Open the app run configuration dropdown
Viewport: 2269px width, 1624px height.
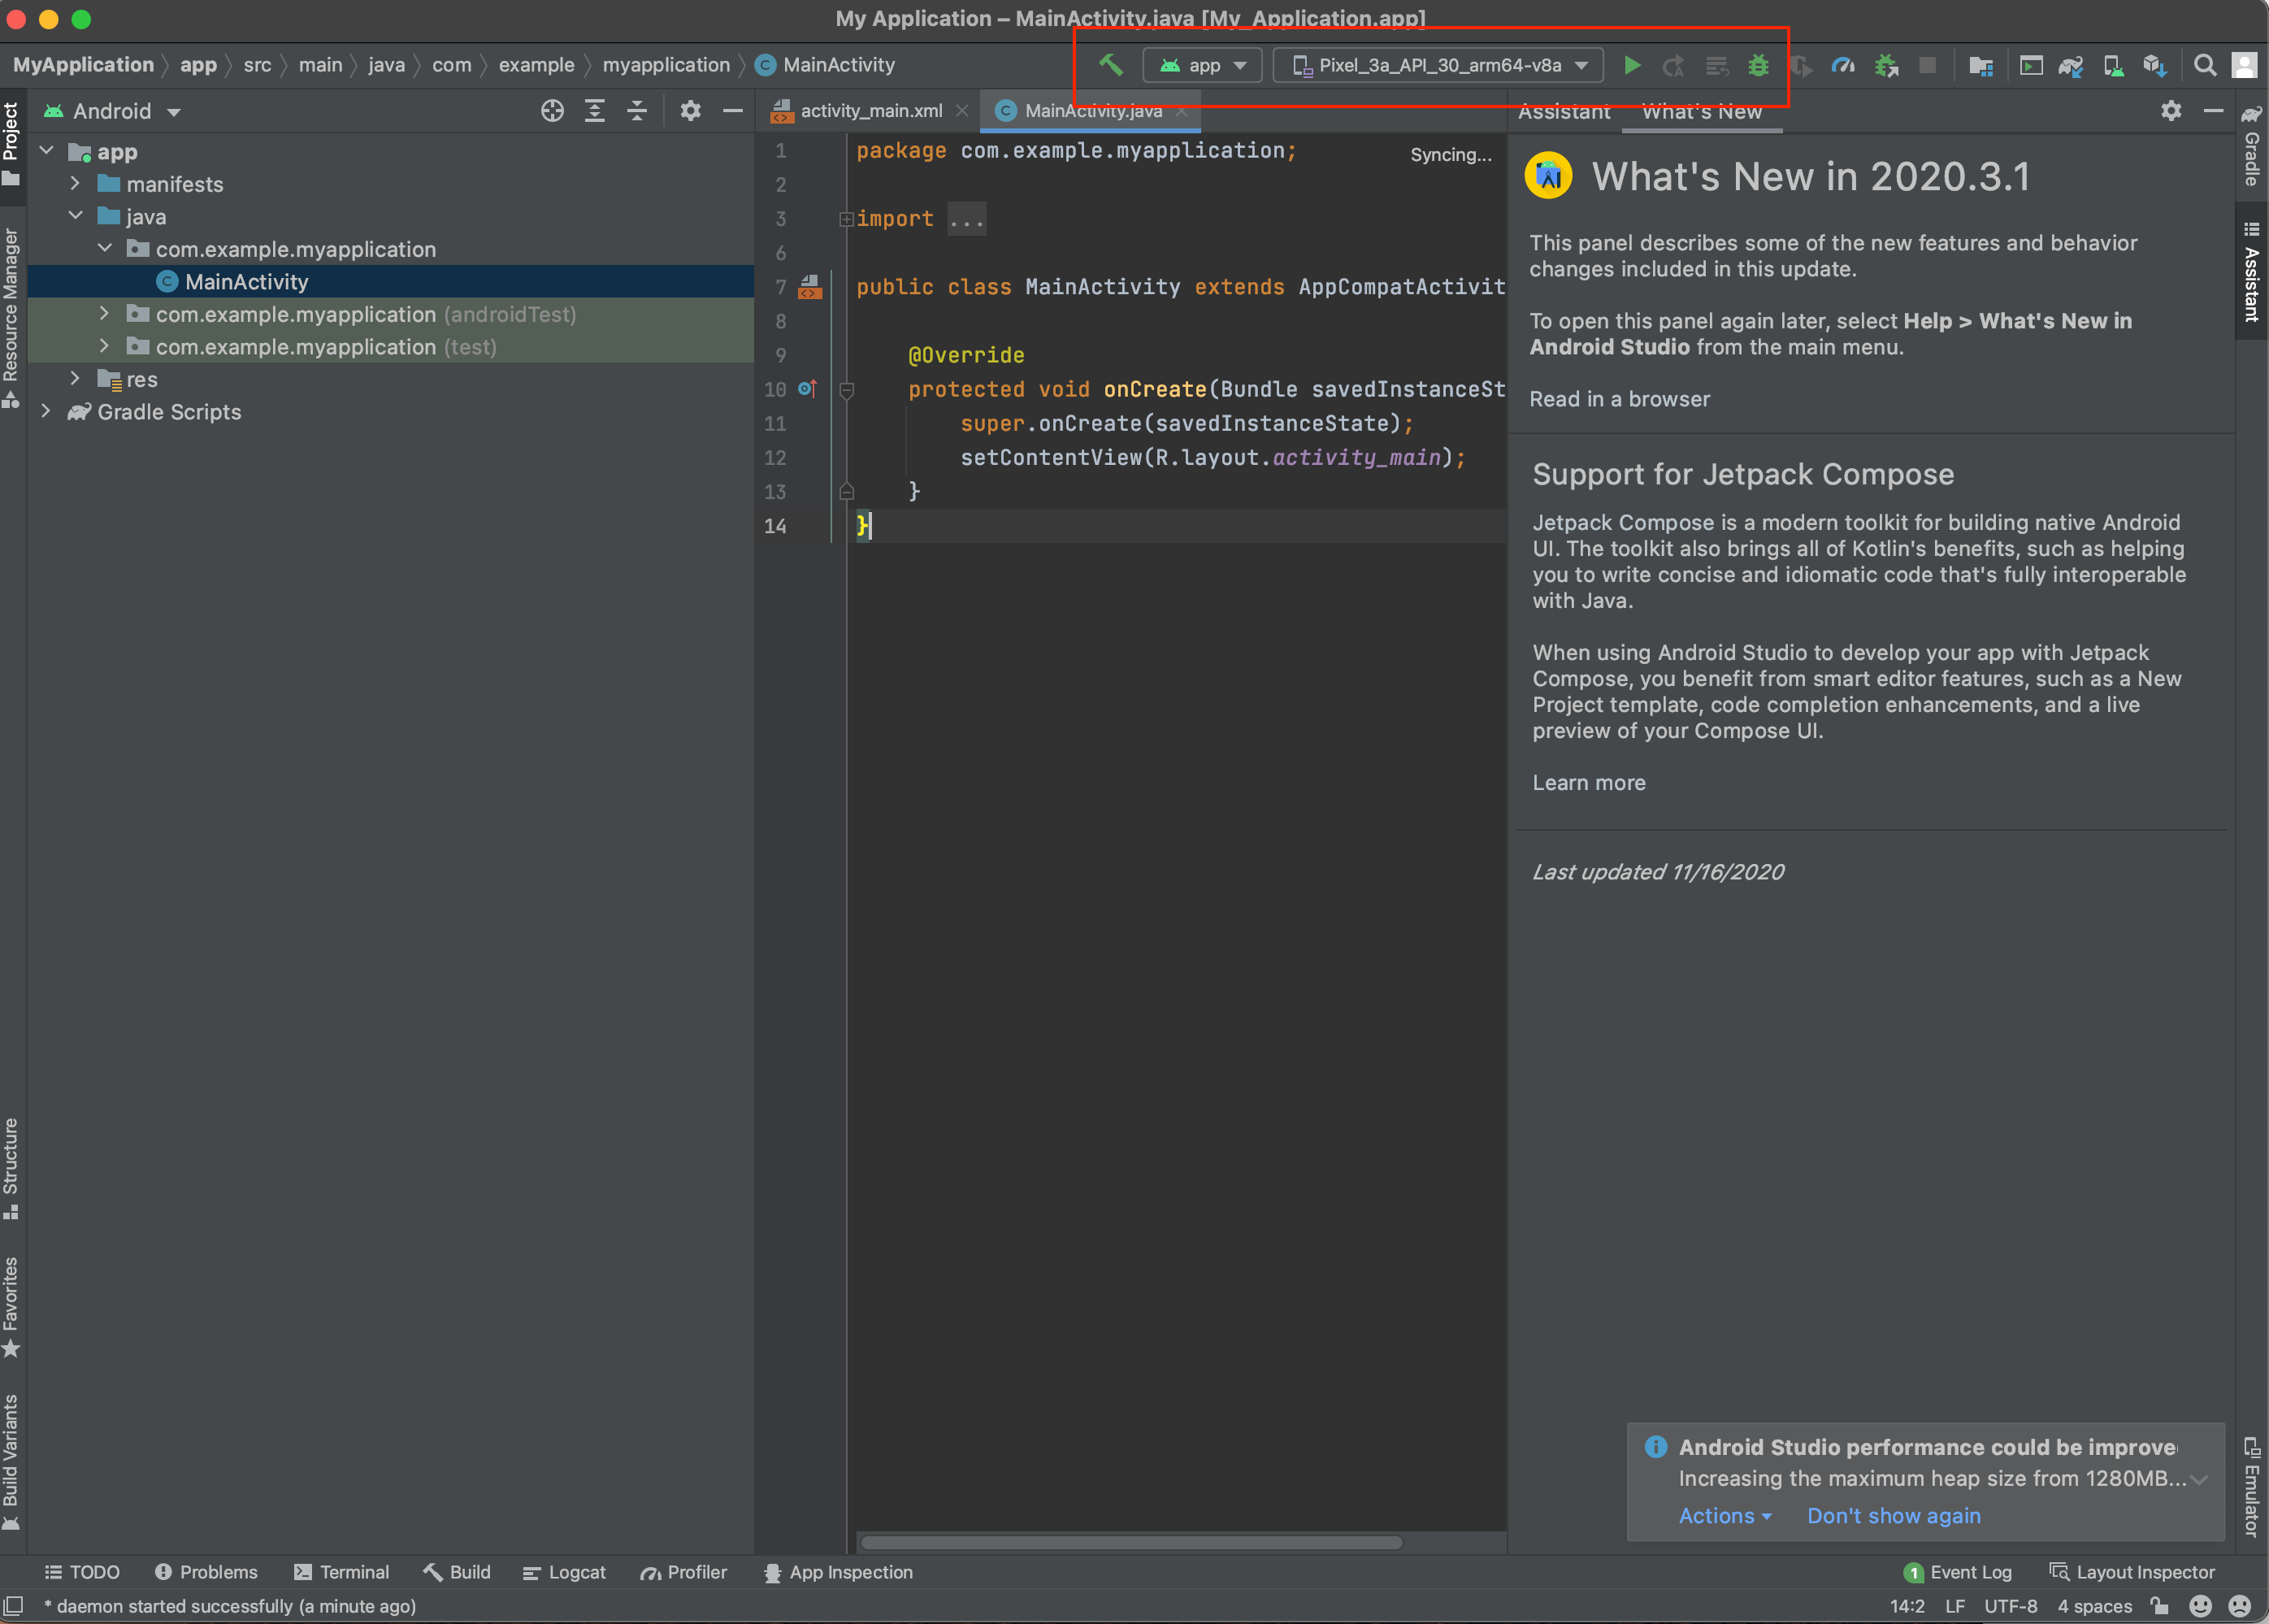click(1203, 65)
